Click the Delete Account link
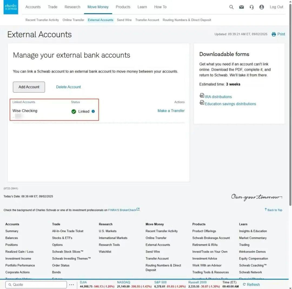Viewport: 292px width, 289px height. click(x=68, y=87)
